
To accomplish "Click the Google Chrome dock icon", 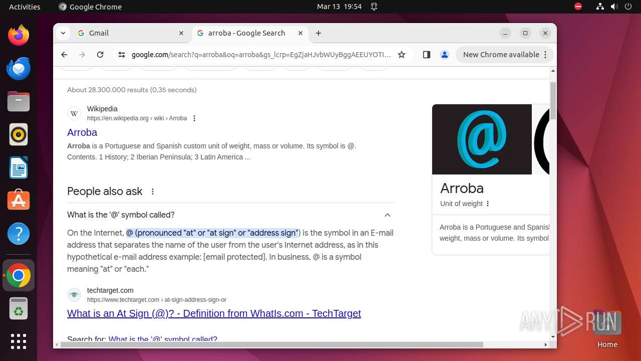I will click(x=19, y=275).
